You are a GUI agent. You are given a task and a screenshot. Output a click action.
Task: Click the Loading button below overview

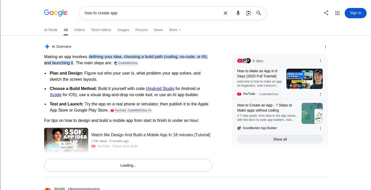pyautogui.click(x=128, y=165)
